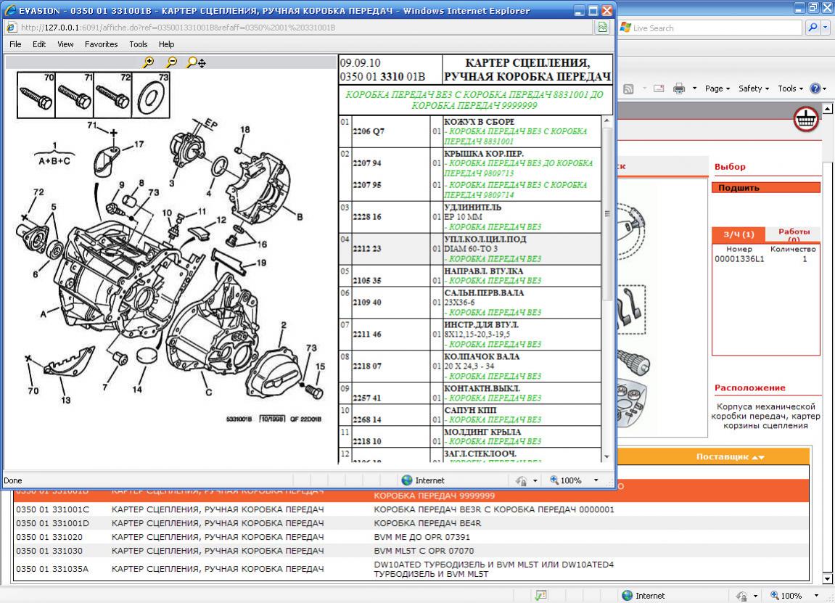Select row 0350 01 331035A

tap(411, 569)
